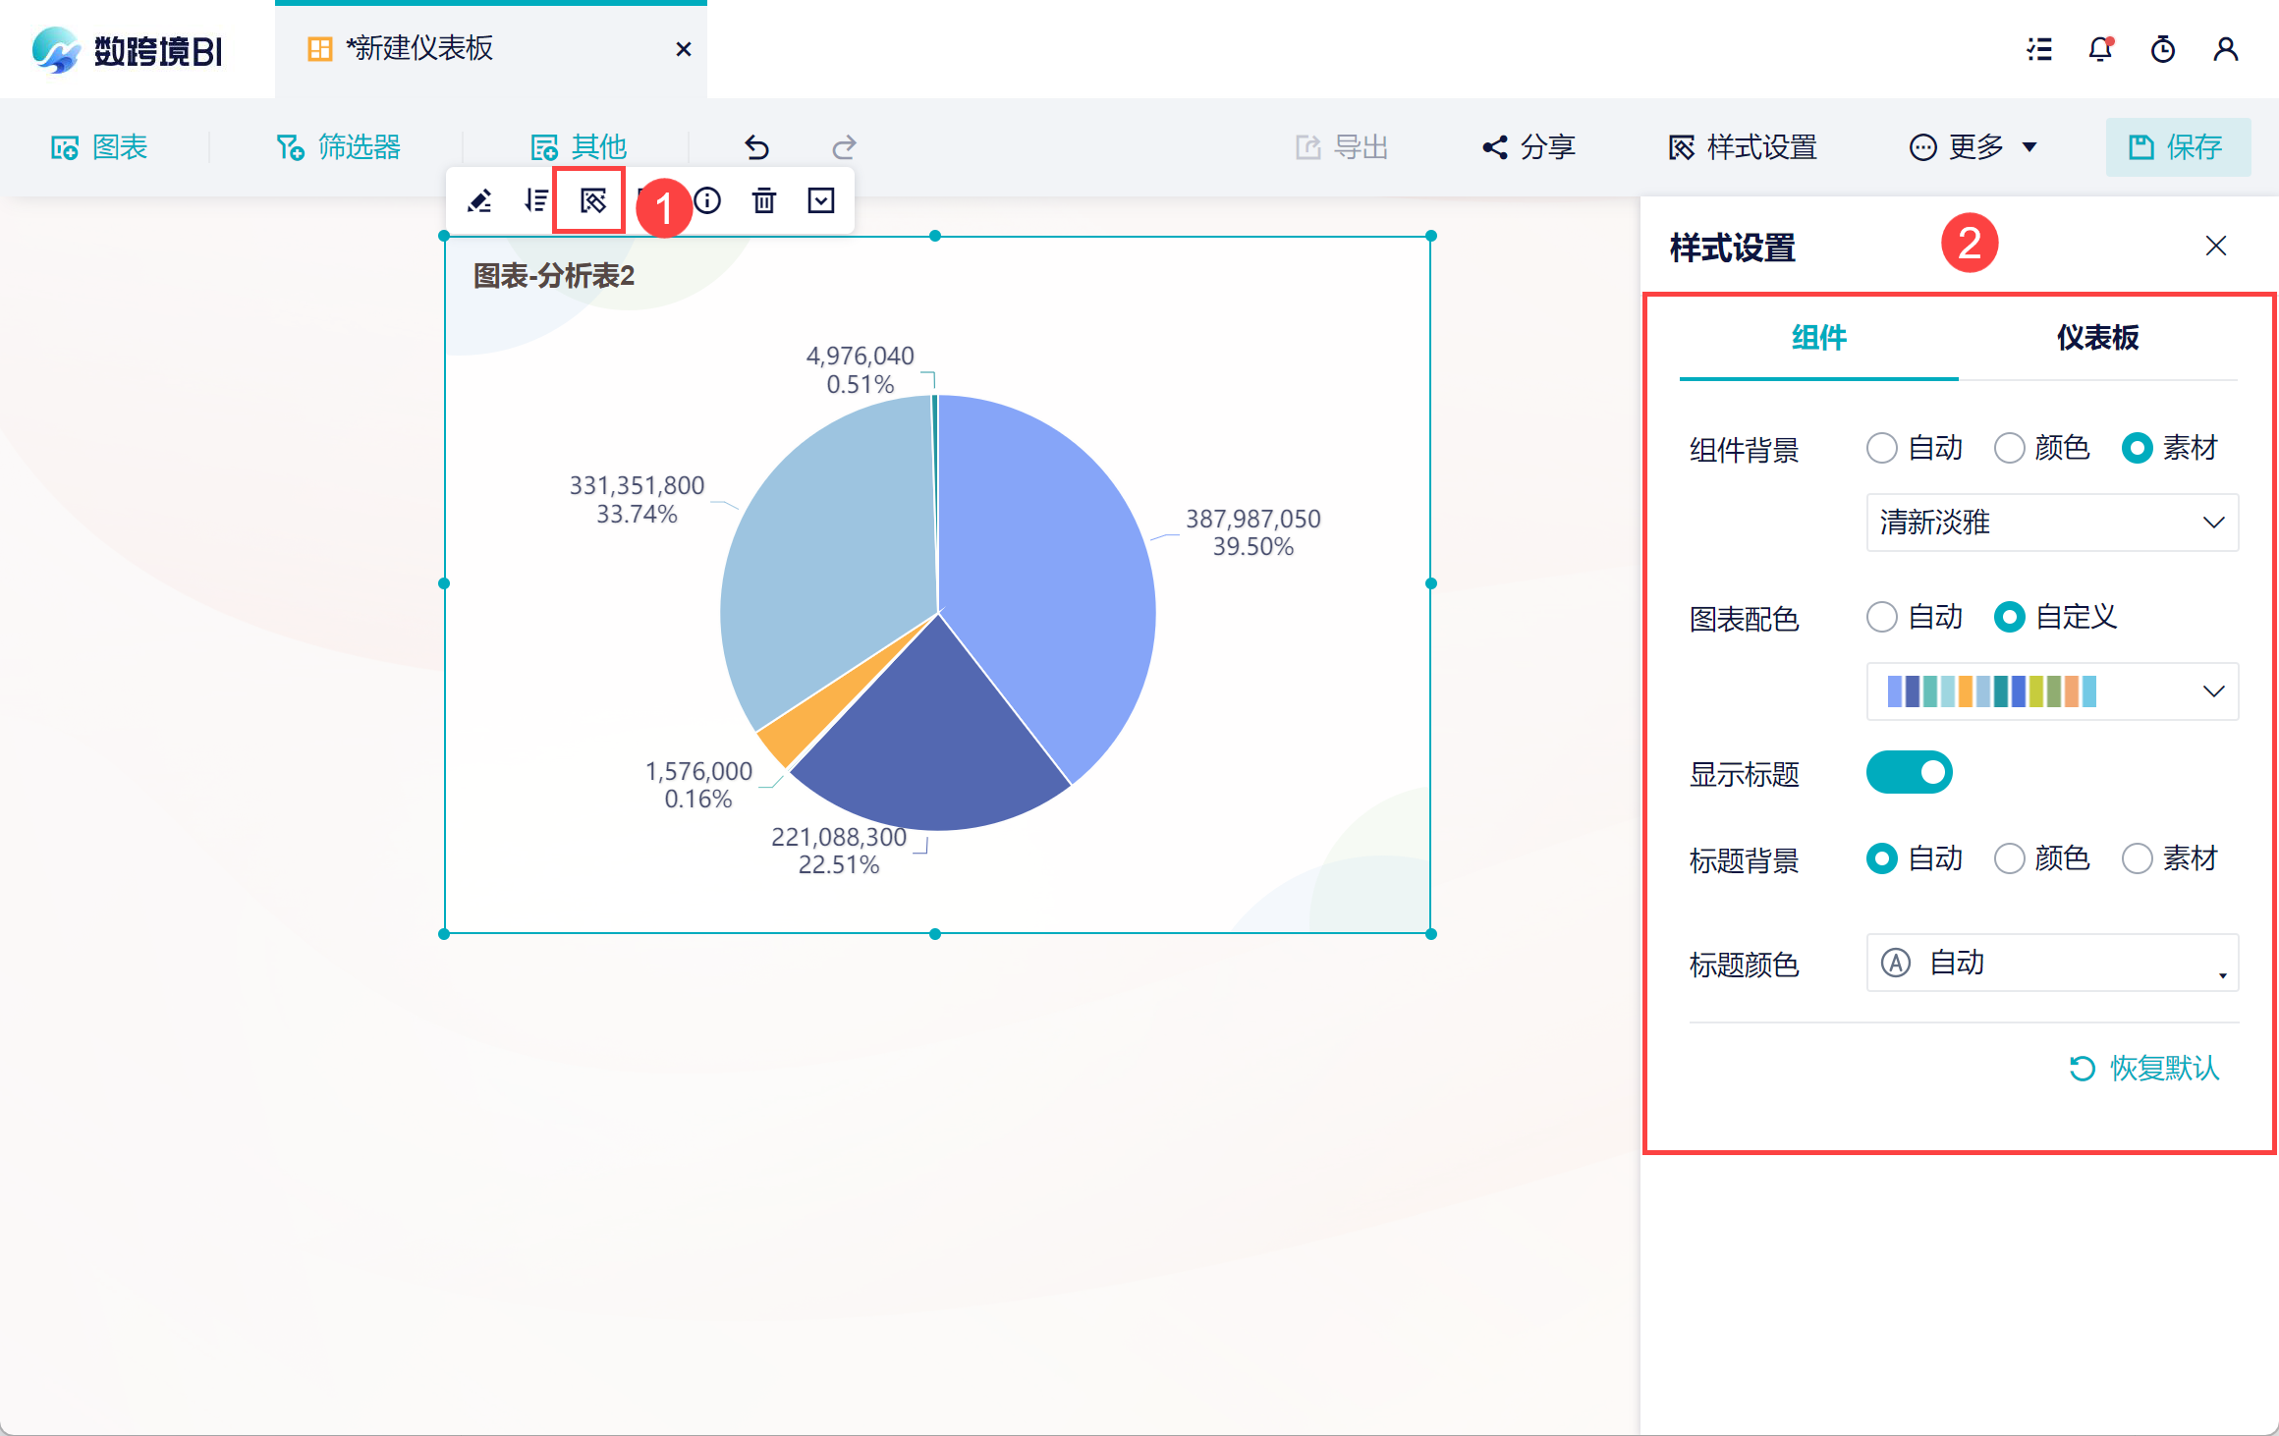Click the 数跨境BI logo
Screen dimensions: 2279x1436
(128, 49)
